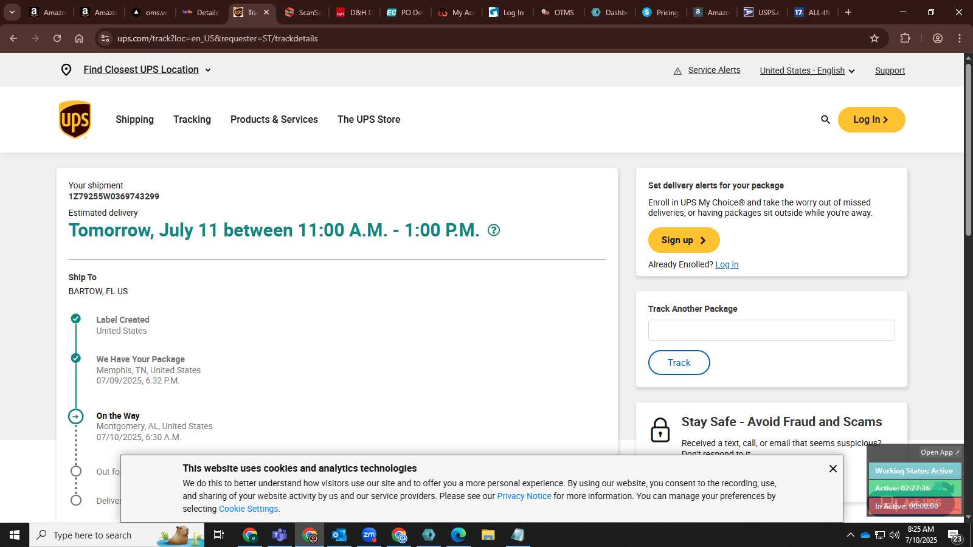Image resolution: width=973 pixels, height=547 pixels.
Task: Navigate back with the back arrow
Action: 13,38
